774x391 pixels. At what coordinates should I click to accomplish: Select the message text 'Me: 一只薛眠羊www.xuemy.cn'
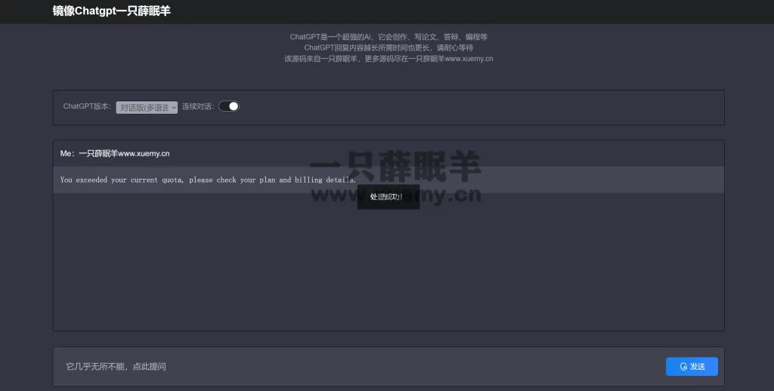(115, 153)
